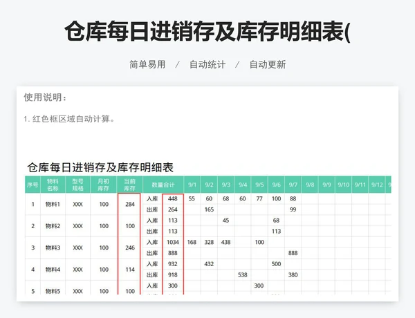Click the 物料2 name cell

pyautogui.click(x=53, y=226)
